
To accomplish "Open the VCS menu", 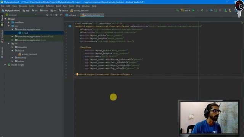I will pos(78,6).
